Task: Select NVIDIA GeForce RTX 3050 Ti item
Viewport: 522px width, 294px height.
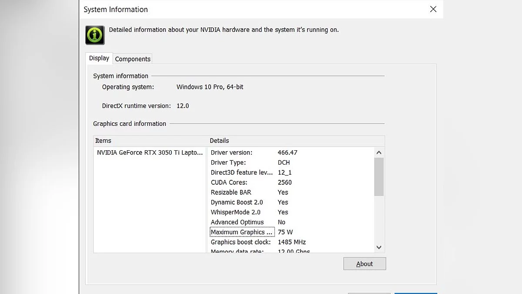Action: click(x=150, y=152)
